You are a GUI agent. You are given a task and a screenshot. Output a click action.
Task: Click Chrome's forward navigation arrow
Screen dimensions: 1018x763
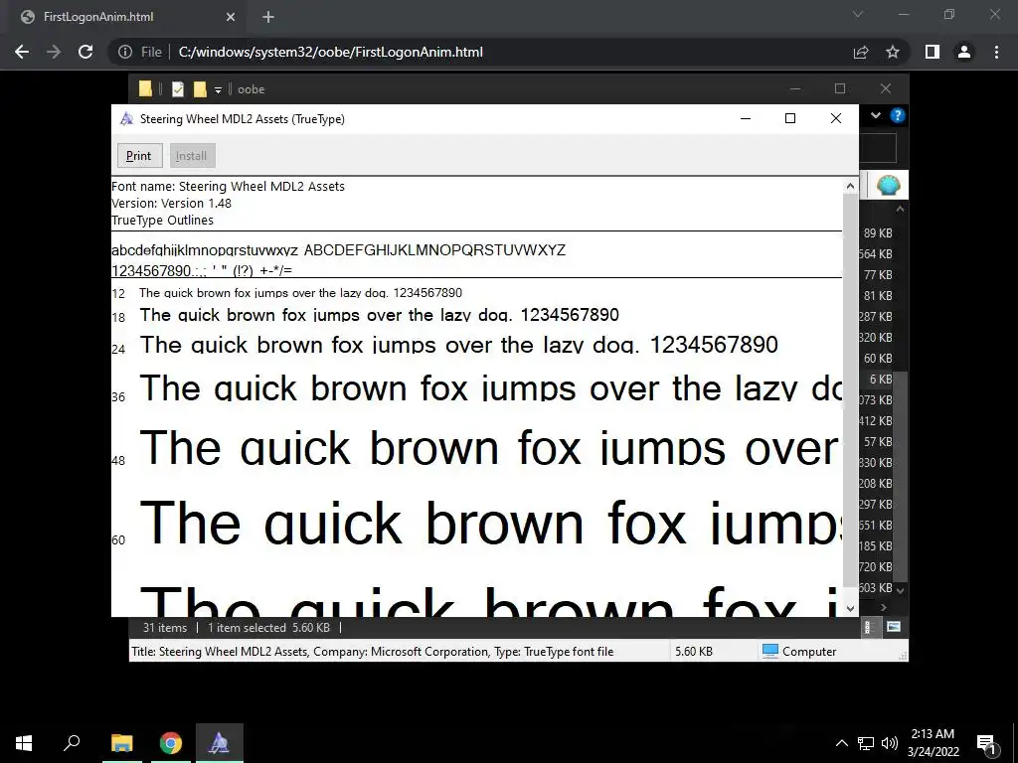(54, 52)
